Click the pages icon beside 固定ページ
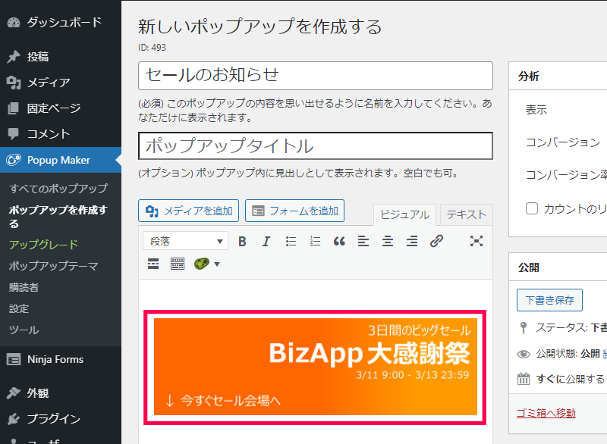This screenshot has width=607, height=444. click(14, 108)
